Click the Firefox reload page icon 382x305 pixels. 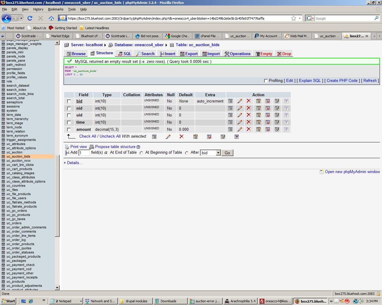point(30,18)
